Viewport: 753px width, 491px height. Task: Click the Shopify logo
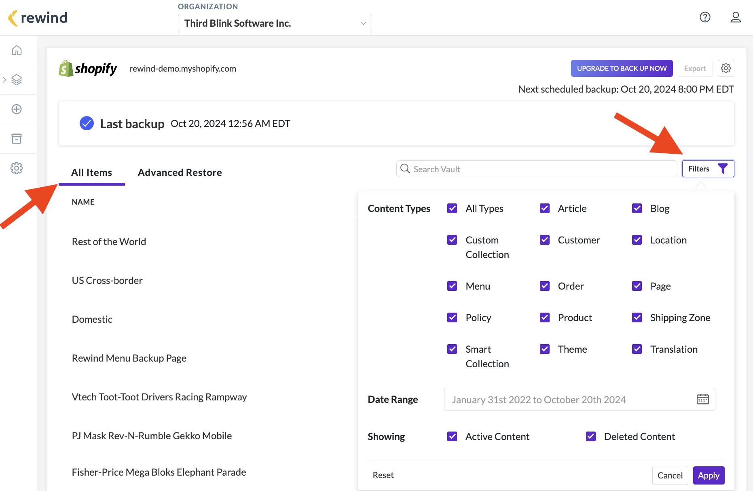click(x=88, y=69)
